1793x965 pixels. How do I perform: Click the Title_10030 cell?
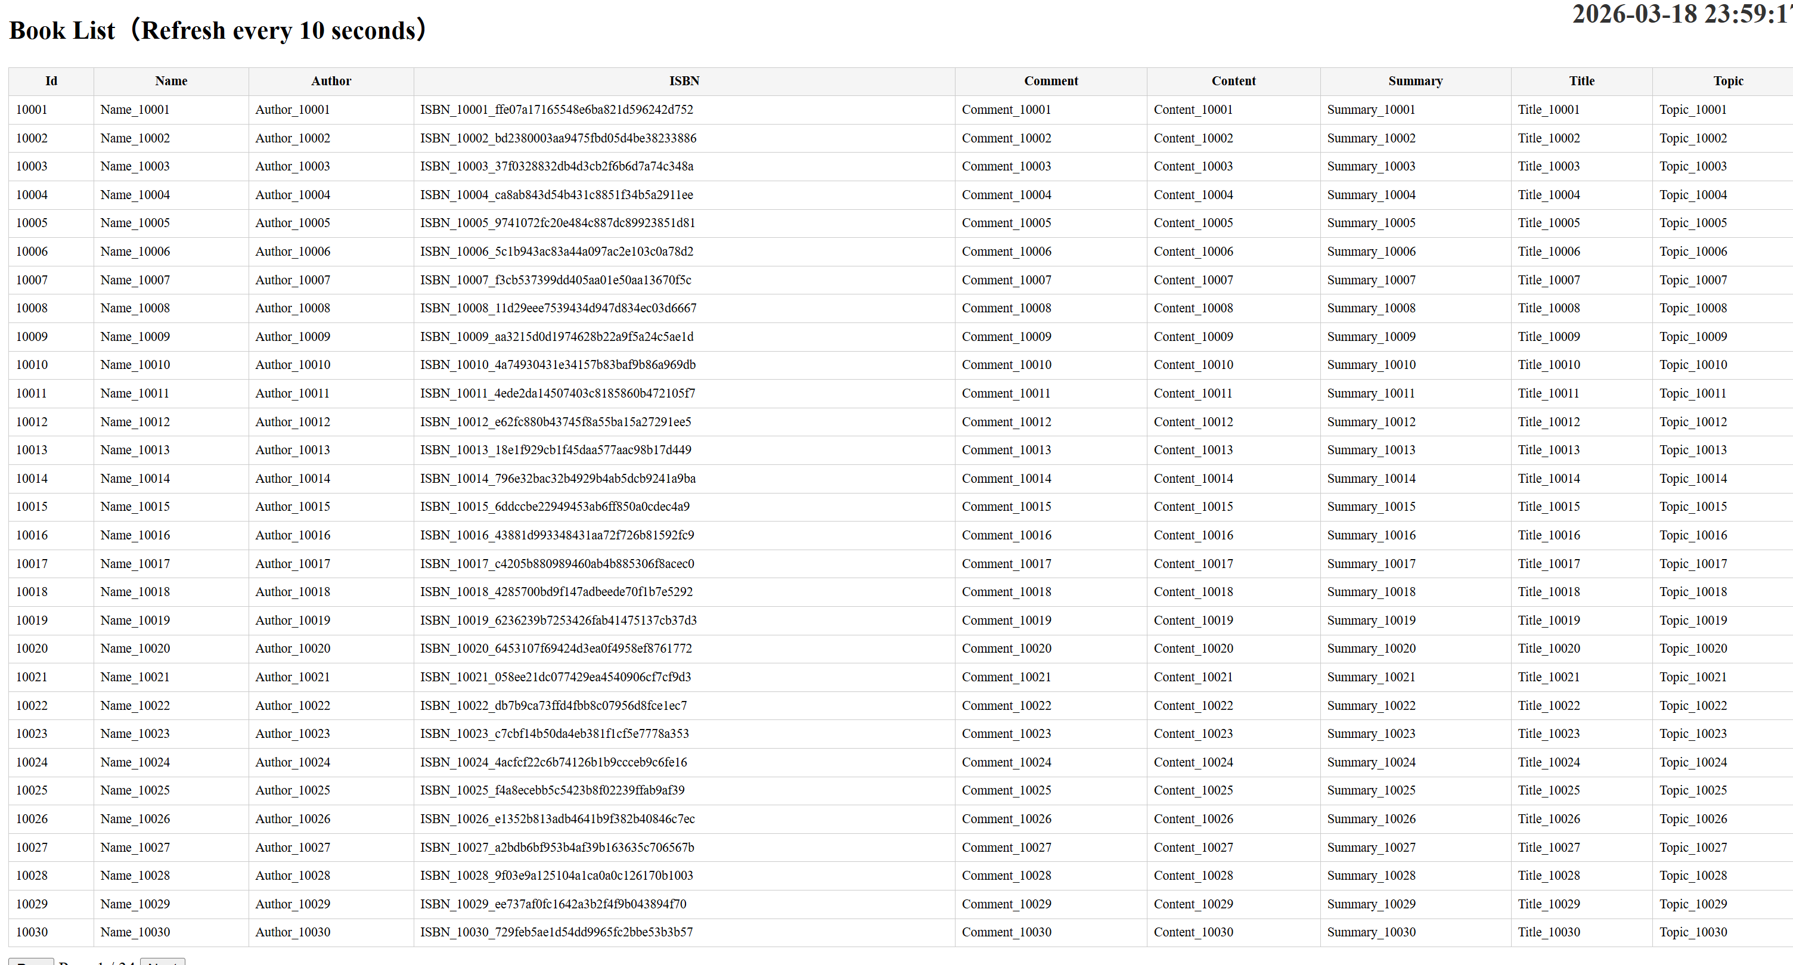(1581, 932)
